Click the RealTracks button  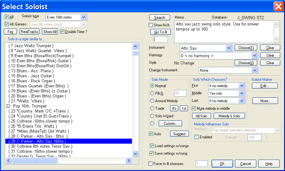29,31
